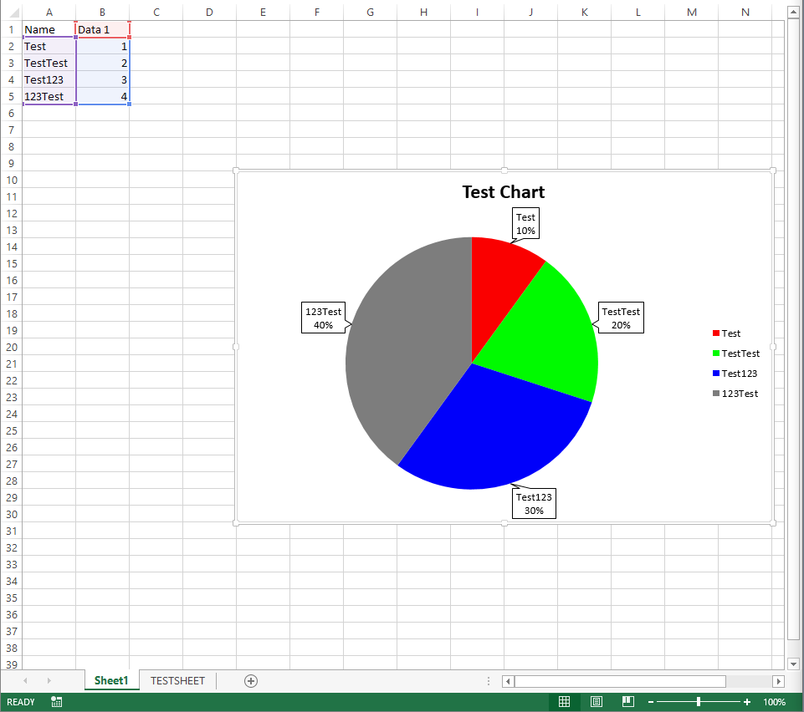The height and width of the screenshot is (712, 804).
Task: Open Page Layout view from status bar
Action: pos(596,702)
